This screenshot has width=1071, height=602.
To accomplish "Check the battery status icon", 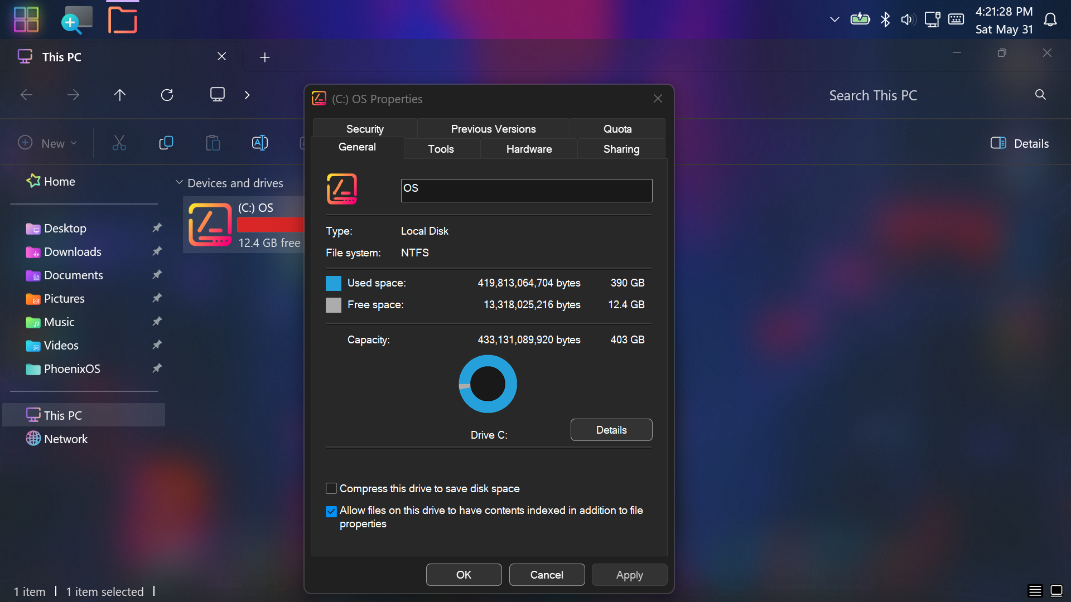I will (860, 20).
